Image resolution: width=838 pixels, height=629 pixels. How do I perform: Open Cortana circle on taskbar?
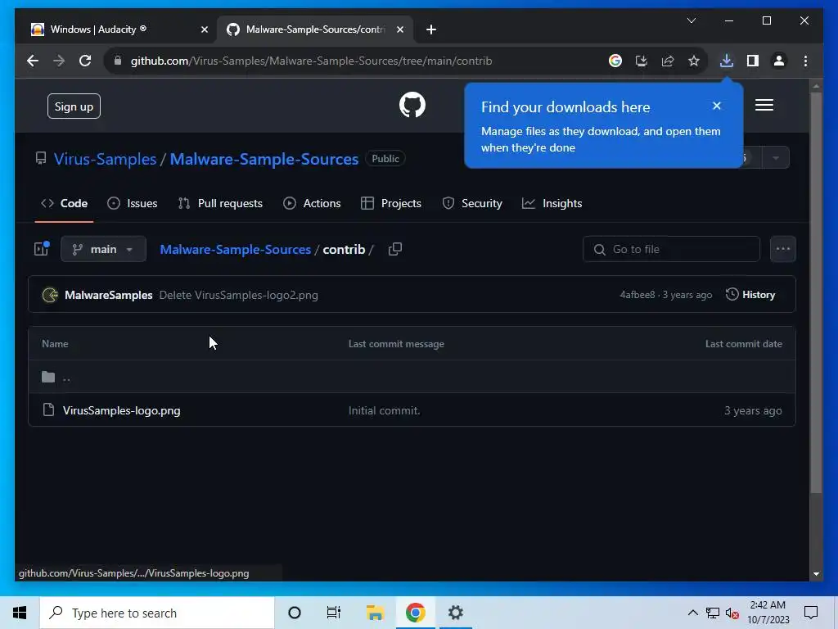click(x=294, y=613)
